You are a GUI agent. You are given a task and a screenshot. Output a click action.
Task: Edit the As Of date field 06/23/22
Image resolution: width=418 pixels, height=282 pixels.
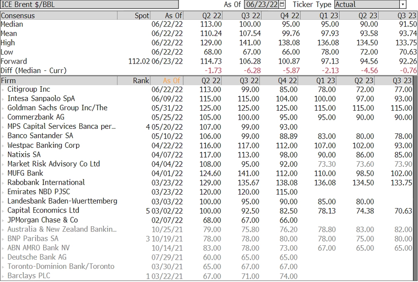(262, 4)
